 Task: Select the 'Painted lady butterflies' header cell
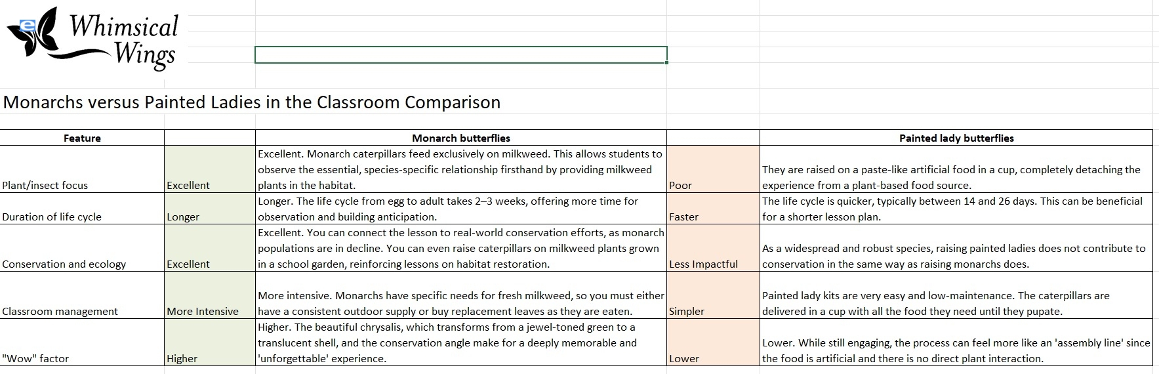[x=956, y=138]
